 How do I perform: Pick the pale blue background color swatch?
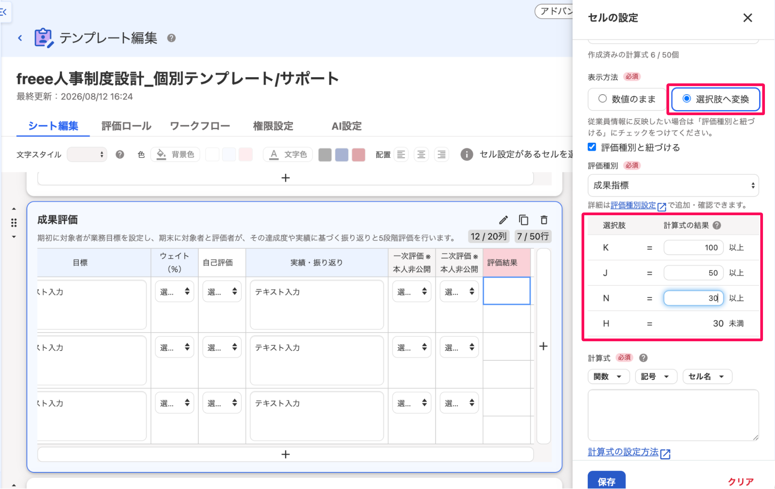coord(229,154)
